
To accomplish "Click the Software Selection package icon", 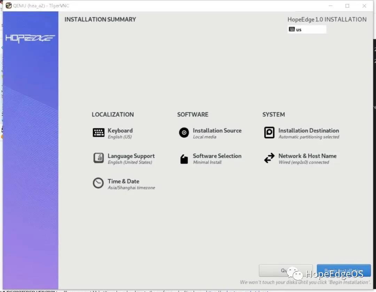I will point(184,159).
